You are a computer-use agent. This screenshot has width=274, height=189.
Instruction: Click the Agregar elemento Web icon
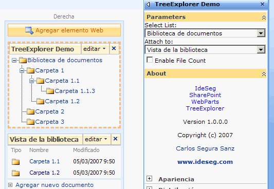click(29, 30)
